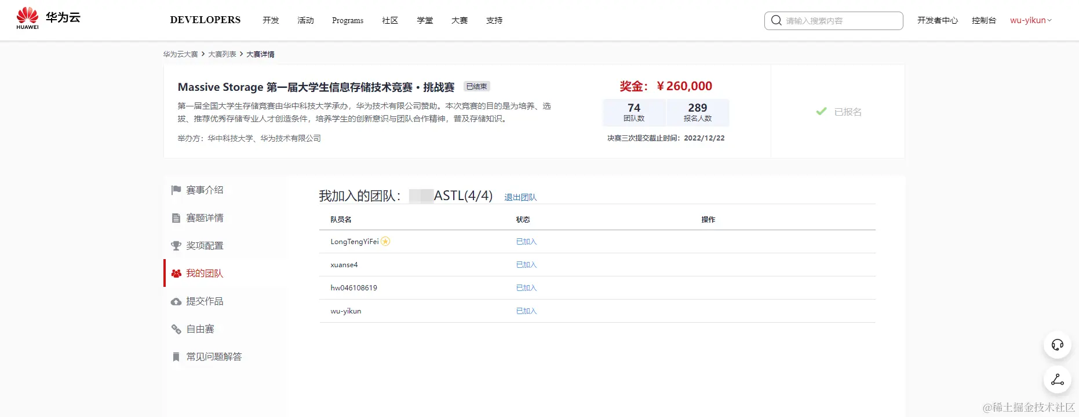1079x417 pixels.
Task: Click the flag icon beside 赛事介绍
Action: [x=176, y=190]
